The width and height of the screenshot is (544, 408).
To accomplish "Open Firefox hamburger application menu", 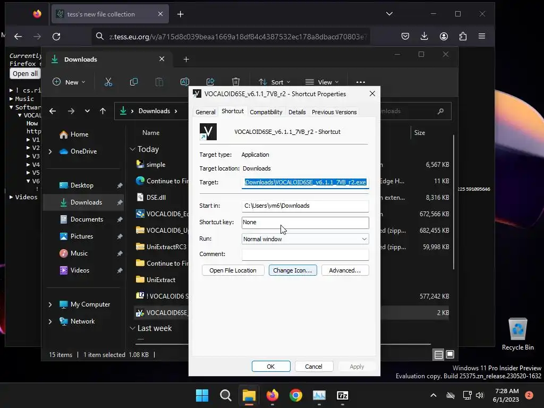I will click(x=482, y=36).
